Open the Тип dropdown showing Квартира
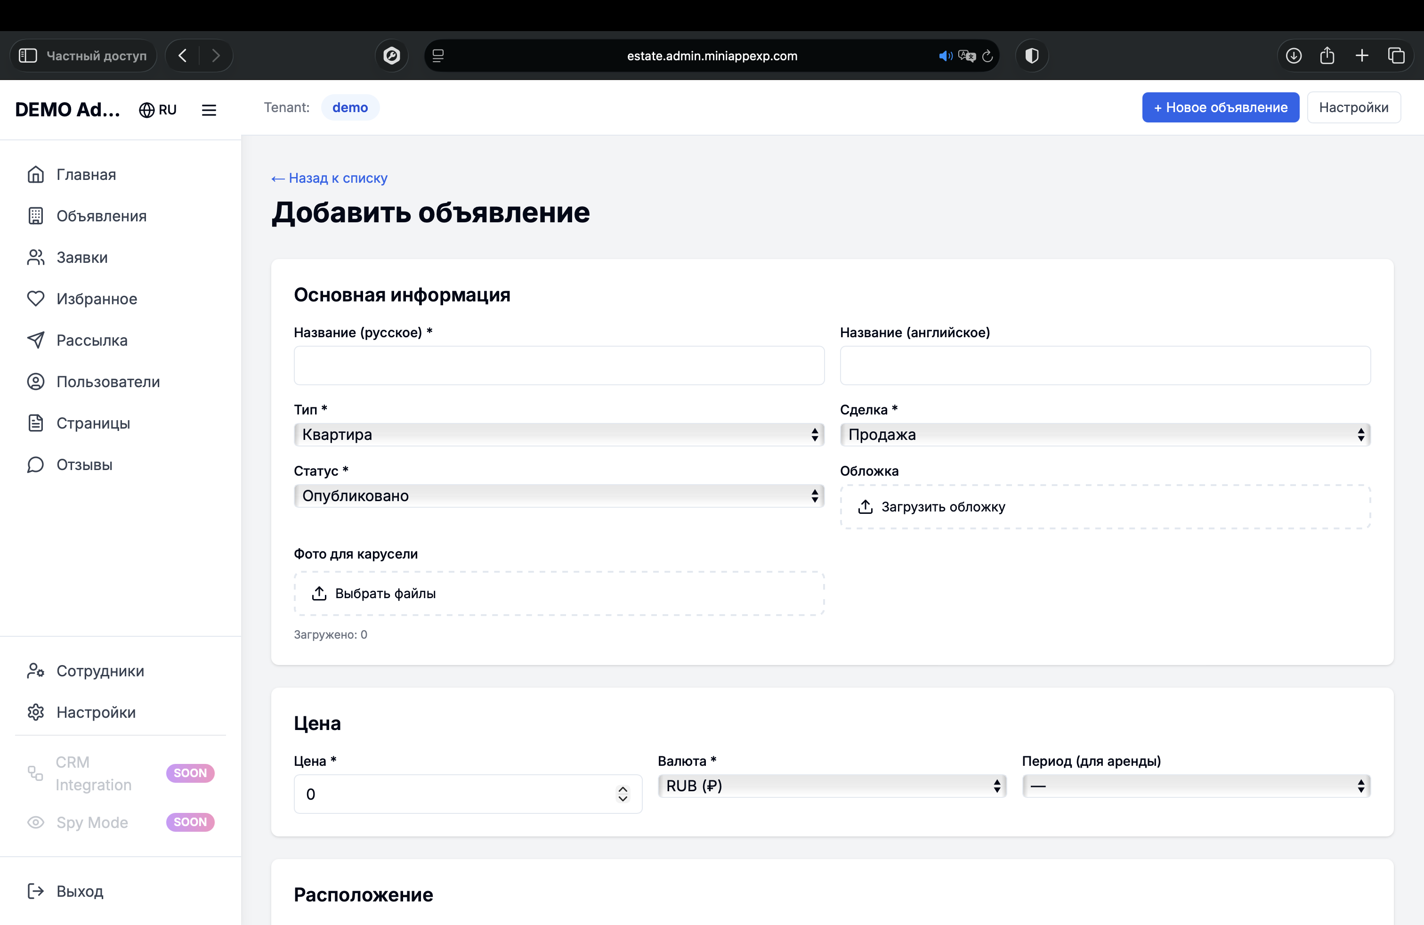This screenshot has width=1424, height=925. [x=558, y=434]
